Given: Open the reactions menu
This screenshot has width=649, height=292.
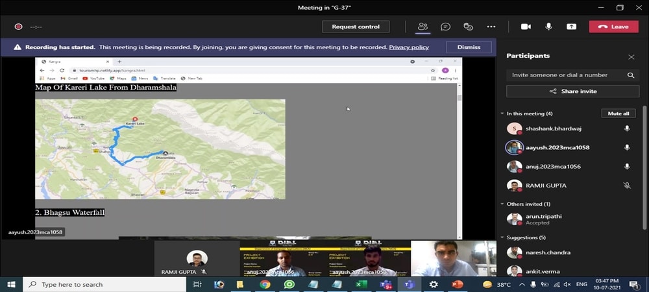Looking at the screenshot, I should (468, 27).
